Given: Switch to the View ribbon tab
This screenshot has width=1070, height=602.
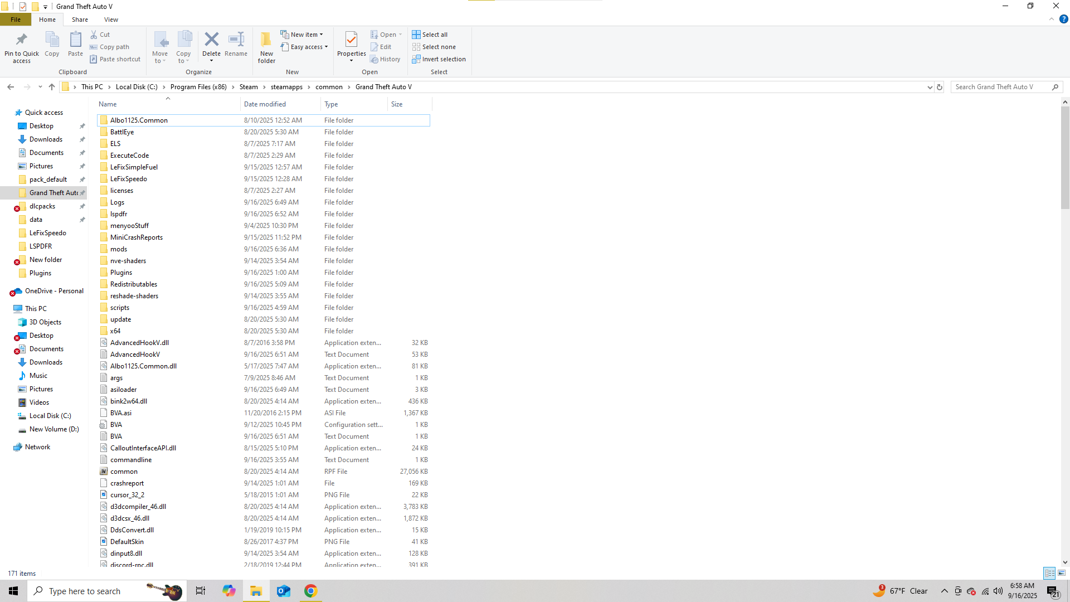Looking at the screenshot, I should point(111,20).
